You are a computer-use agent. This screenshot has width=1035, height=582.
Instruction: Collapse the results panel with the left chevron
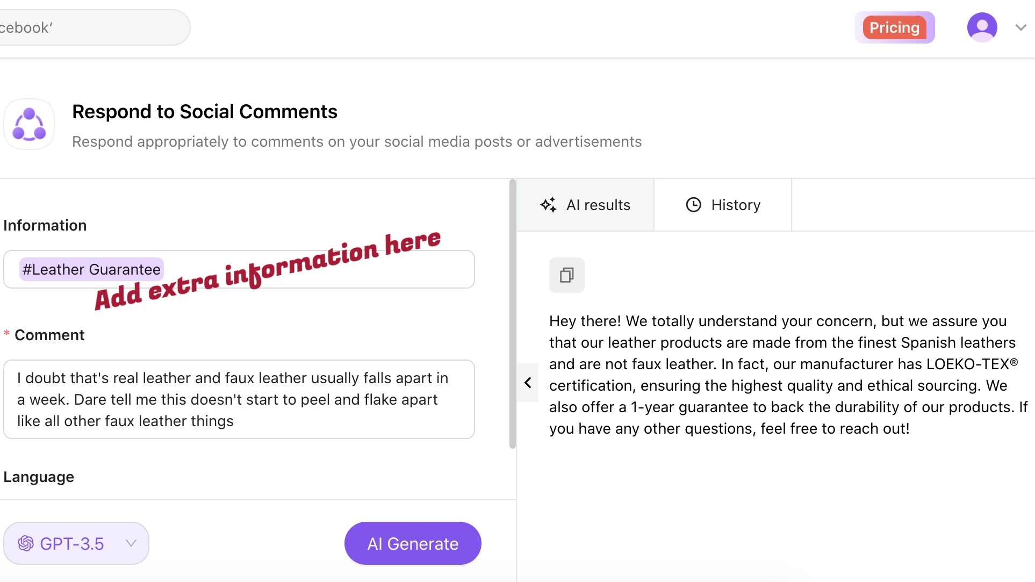[528, 383]
